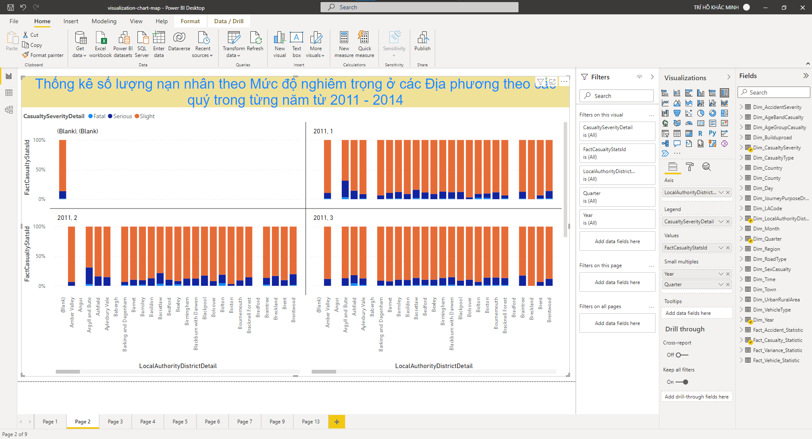
Task: Insert a Map visual with globe icon
Action: [665, 123]
